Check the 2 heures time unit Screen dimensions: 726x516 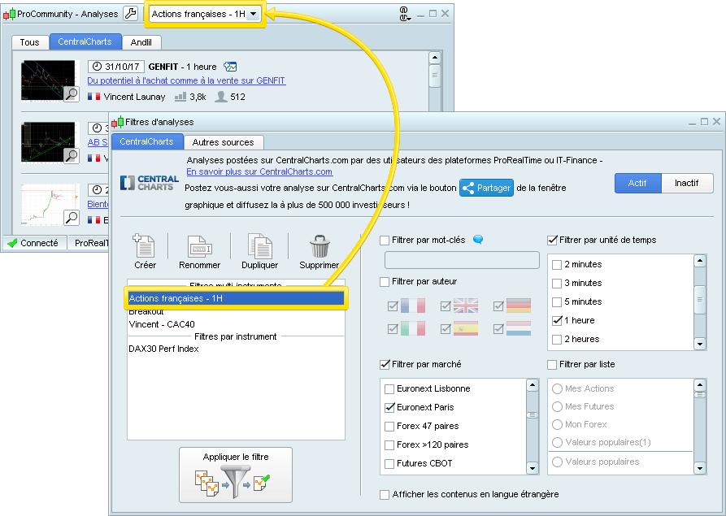coord(557,340)
